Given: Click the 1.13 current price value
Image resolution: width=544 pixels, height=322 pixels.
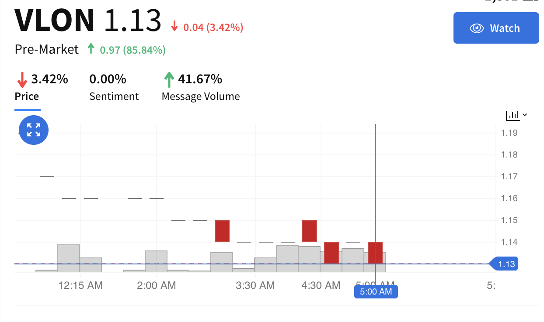Looking at the screenshot, I should coord(133,20).
